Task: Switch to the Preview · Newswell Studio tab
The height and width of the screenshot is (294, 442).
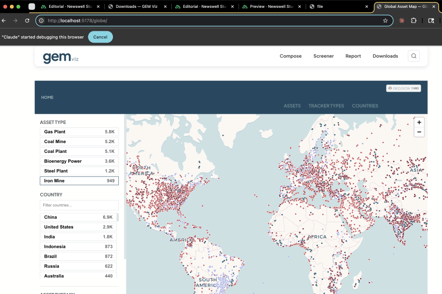Action: point(272,6)
